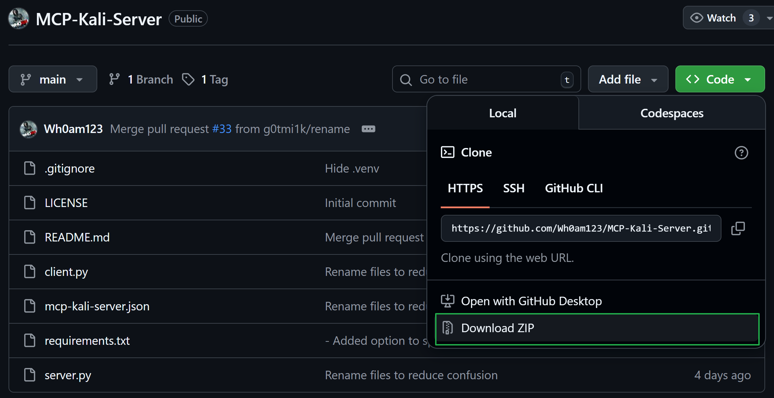Expand the Add file dropdown
774x398 pixels.
coord(628,79)
